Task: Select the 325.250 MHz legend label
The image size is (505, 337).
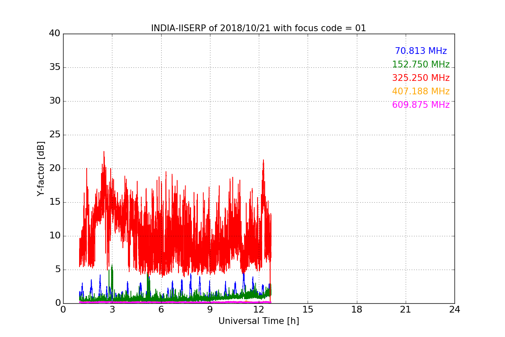Action: pos(421,78)
